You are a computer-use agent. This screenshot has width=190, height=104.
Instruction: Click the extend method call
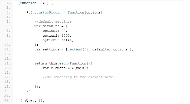[x=76, y=49]
